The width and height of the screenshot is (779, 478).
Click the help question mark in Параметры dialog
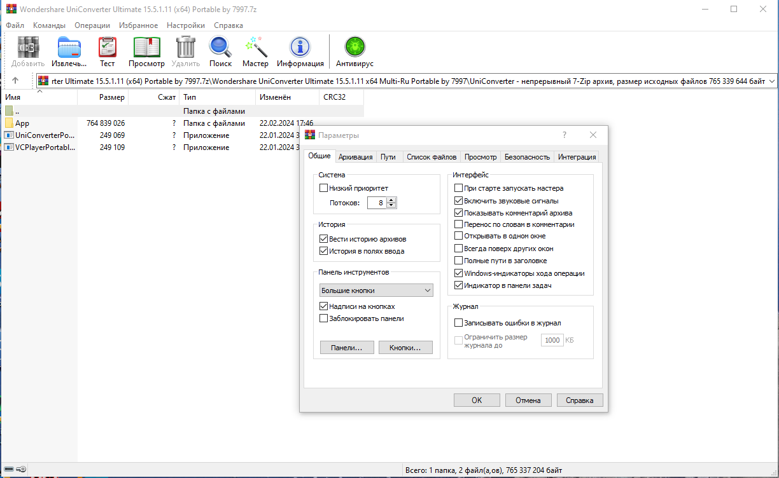pyautogui.click(x=564, y=135)
